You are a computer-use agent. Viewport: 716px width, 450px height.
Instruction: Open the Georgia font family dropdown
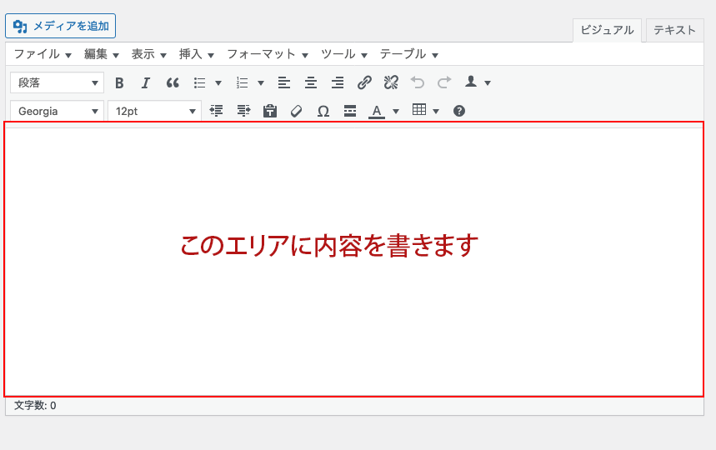click(57, 111)
